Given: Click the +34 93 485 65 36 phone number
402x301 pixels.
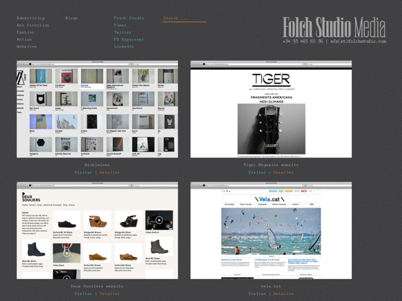Looking at the screenshot, I should (302, 41).
